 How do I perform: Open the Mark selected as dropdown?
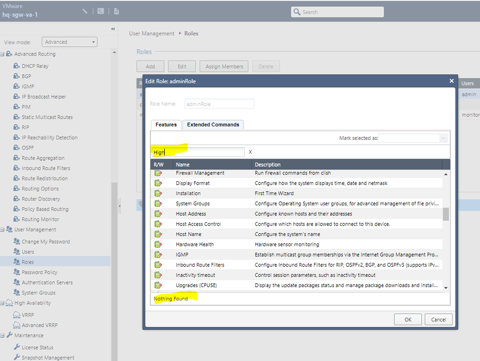click(x=413, y=138)
